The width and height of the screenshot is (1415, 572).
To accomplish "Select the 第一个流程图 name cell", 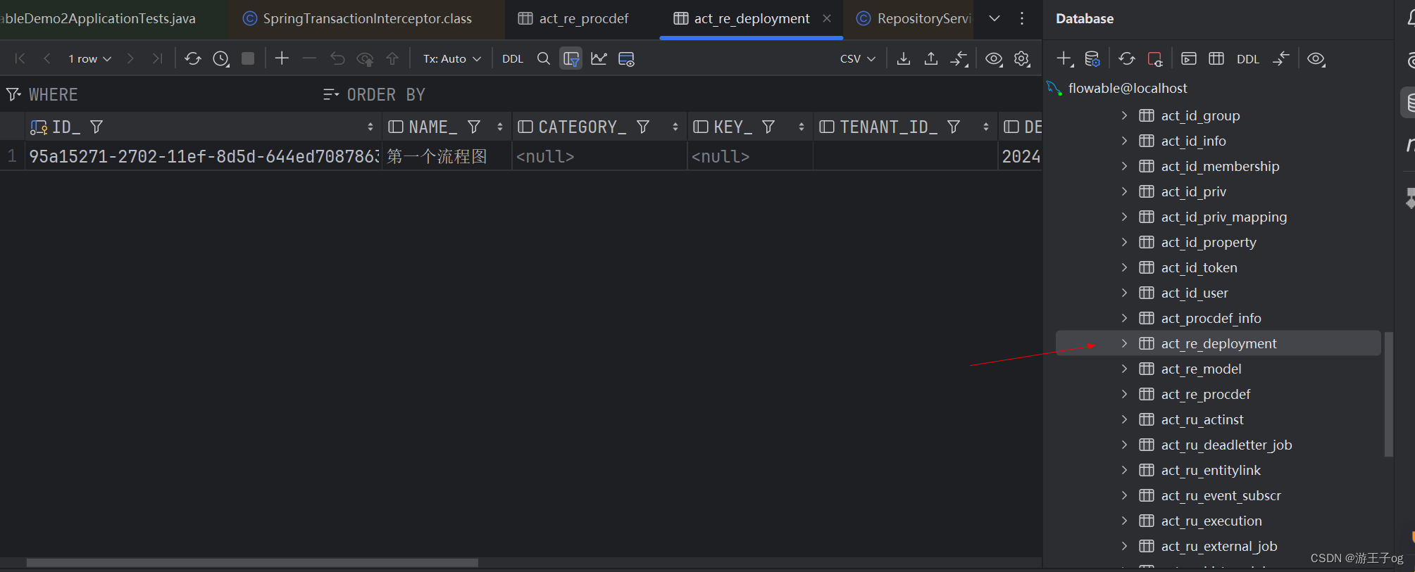I will click(446, 156).
